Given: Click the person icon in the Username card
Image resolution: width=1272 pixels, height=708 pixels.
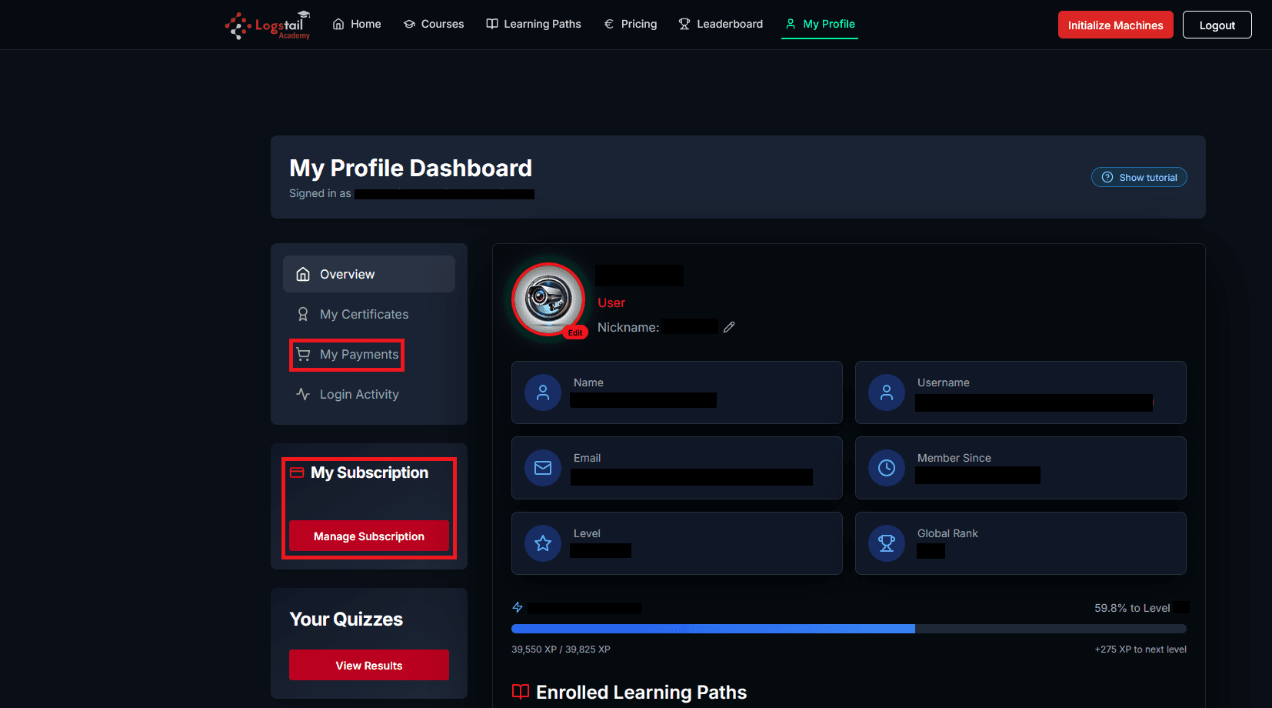Looking at the screenshot, I should click(887, 392).
